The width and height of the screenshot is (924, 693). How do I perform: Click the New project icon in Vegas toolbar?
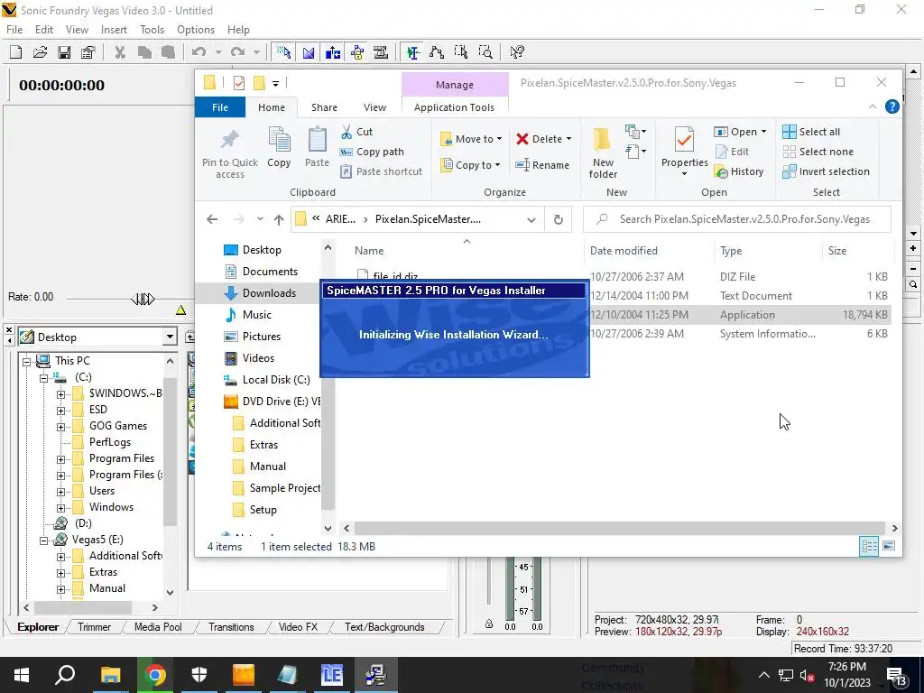(x=16, y=52)
